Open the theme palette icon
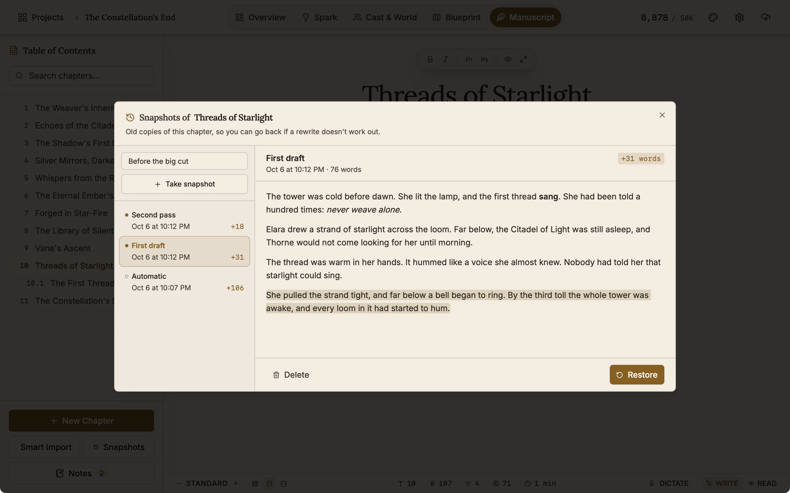 coord(713,17)
